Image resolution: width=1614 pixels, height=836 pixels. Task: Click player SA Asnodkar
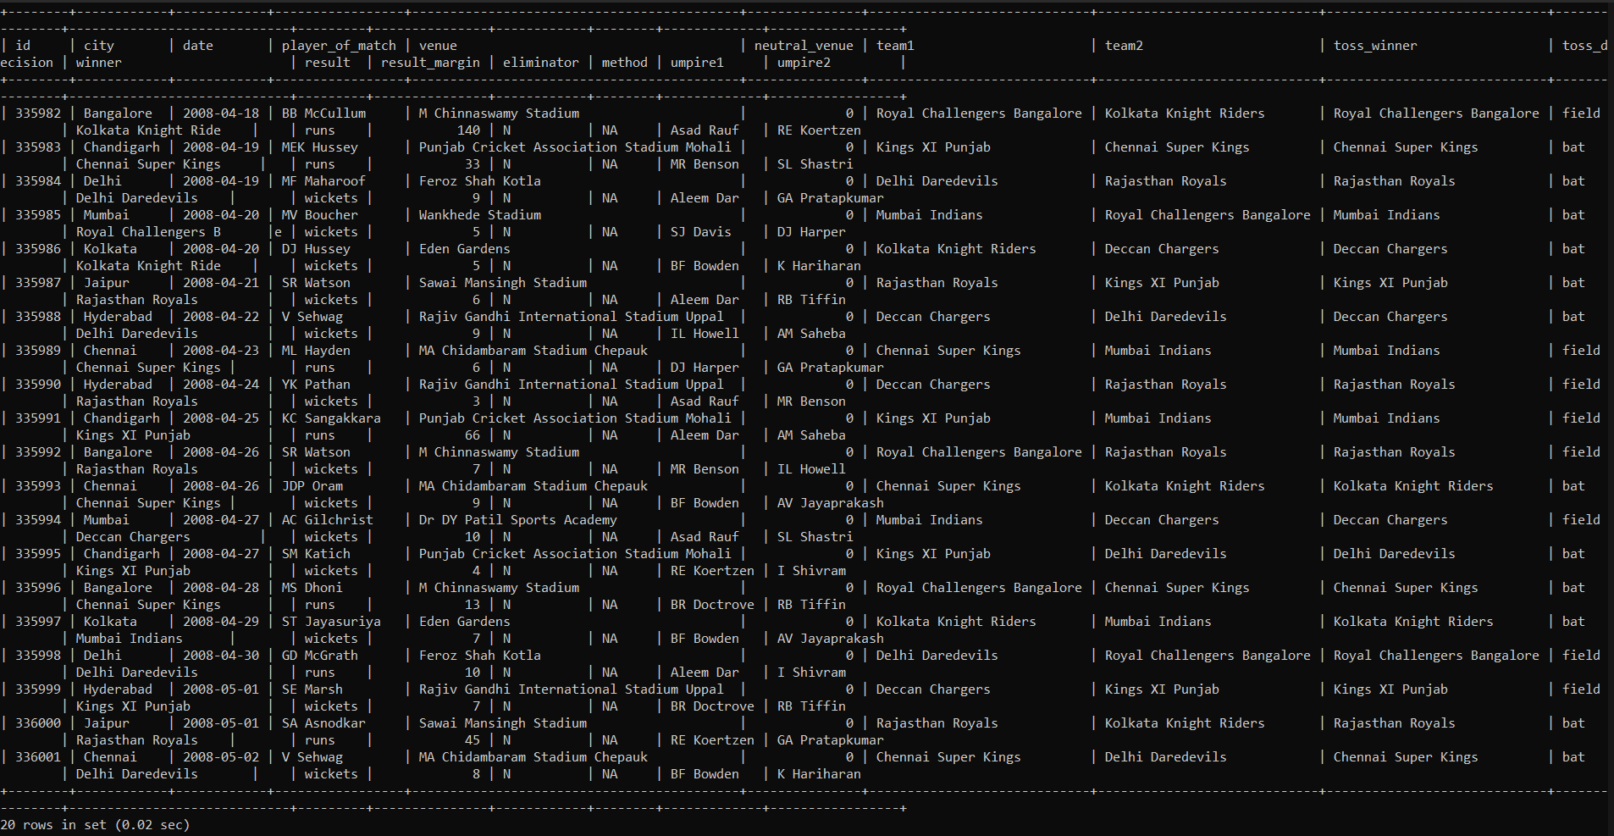tap(323, 723)
